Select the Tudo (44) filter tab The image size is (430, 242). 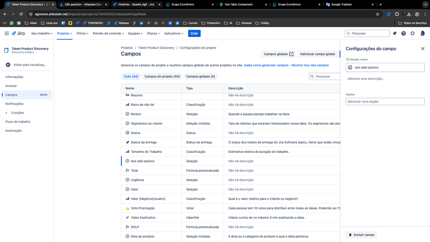point(131,77)
